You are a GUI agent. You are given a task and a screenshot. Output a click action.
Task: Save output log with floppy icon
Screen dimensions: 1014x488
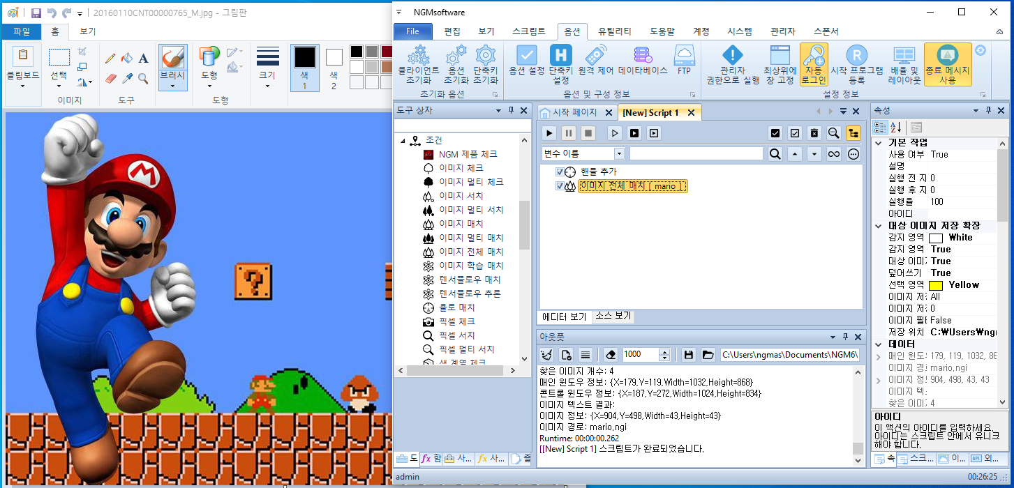(689, 355)
